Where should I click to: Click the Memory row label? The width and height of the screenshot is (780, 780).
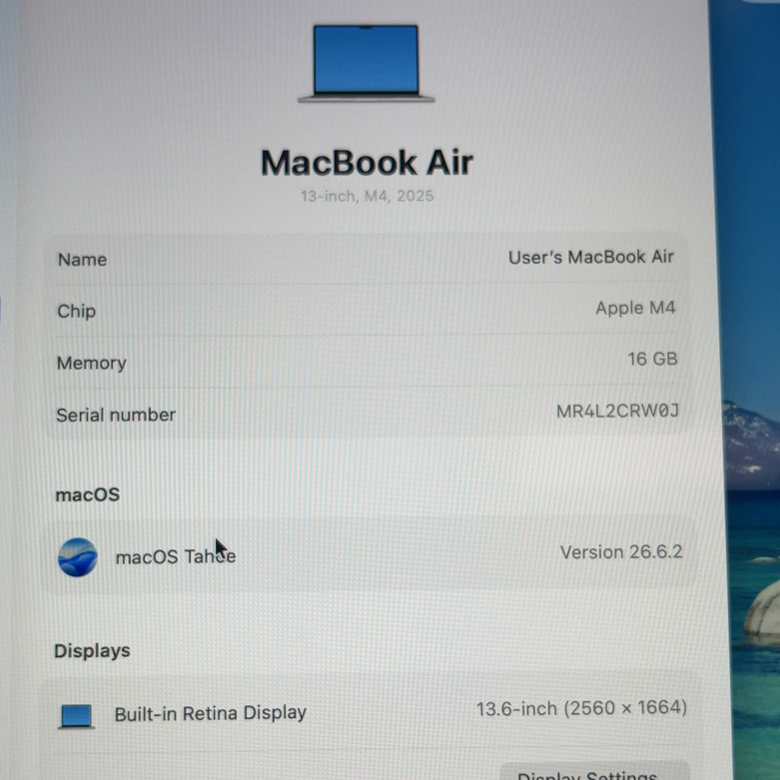click(92, 363)
